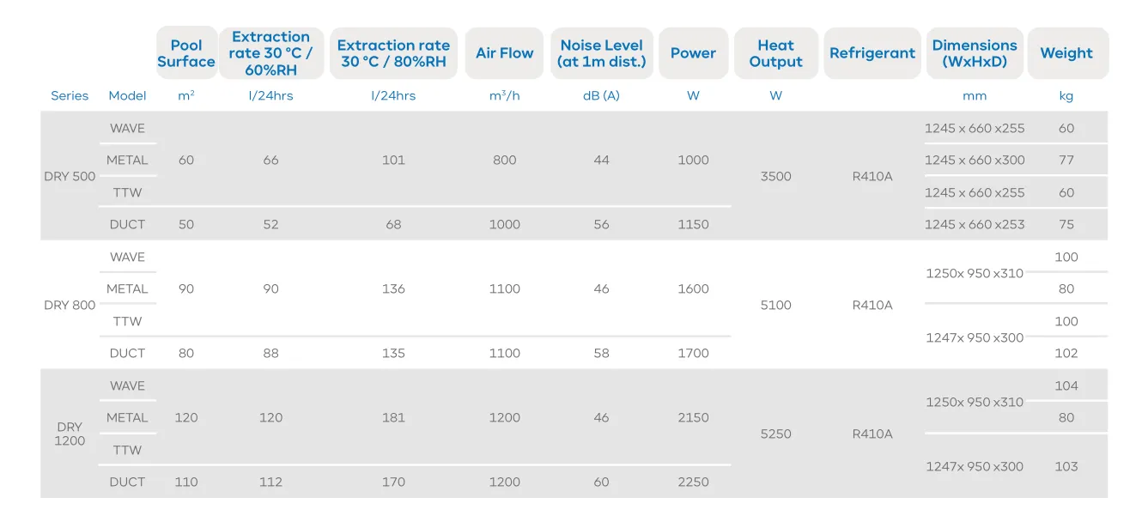Click the Dimensions (WxHxD) header
1148x528 pixels.
pos(975,53)
